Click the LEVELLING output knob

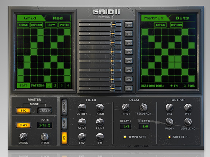pyautogui.click(x=188, y=122)
